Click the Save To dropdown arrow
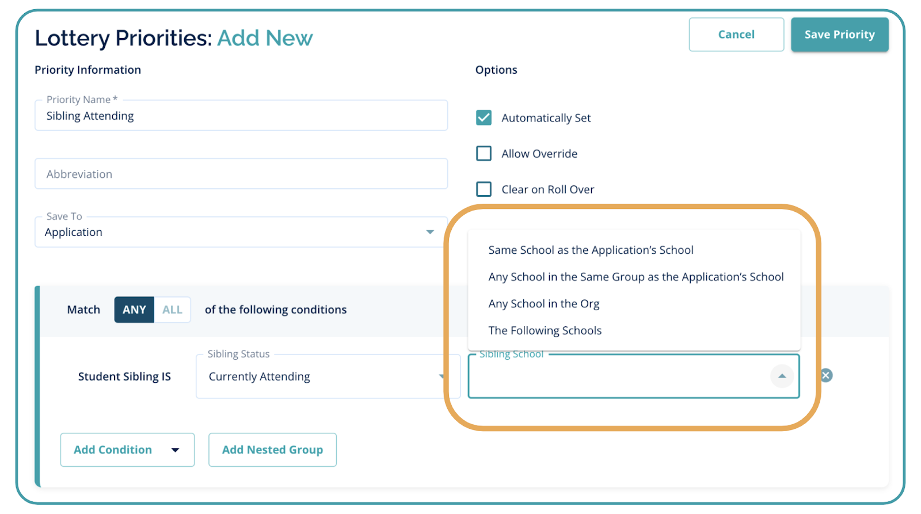 coord(429,232)
